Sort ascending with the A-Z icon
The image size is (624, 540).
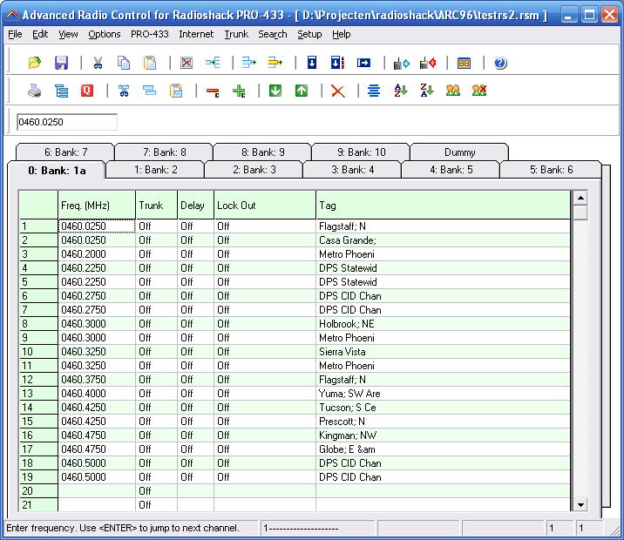point(401,91)
